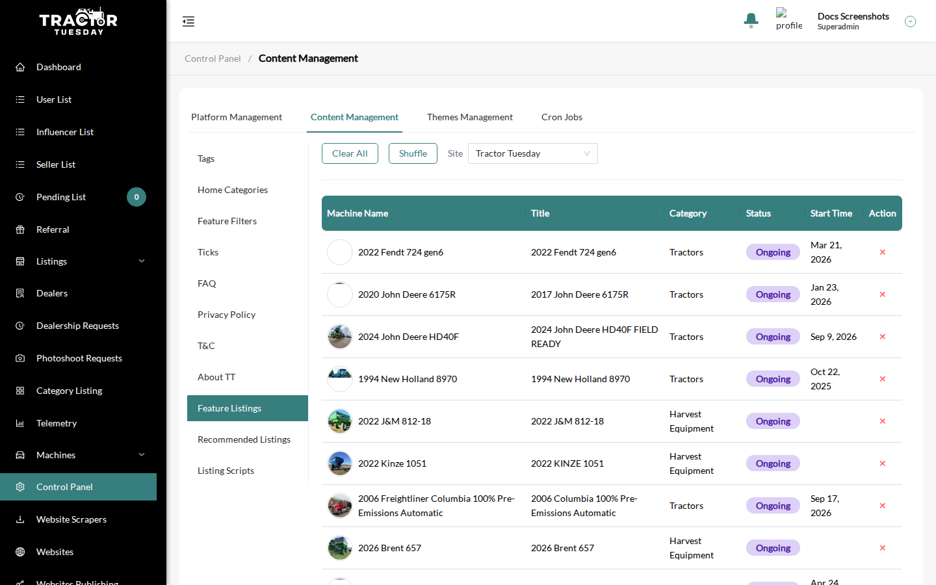Go to Control Panel breadcrumb link
This screenshot has height=585, width=936.
click(213, 58)
